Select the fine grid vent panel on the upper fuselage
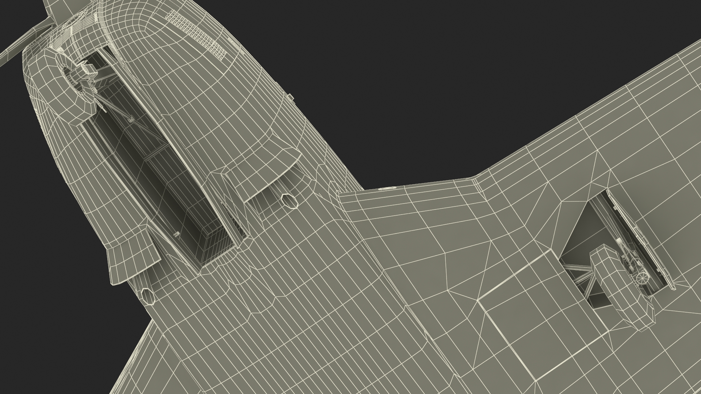This screenshot has width=701, height=394. [196, 36]
